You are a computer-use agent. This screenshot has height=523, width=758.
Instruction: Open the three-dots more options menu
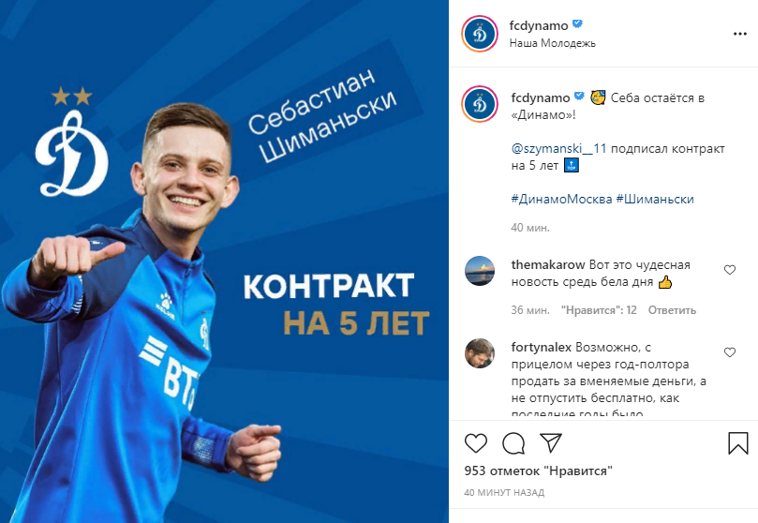click(740, 34)
